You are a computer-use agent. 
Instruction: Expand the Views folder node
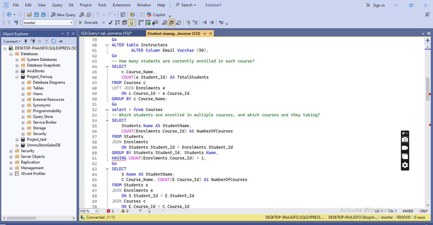coord(23,94)
